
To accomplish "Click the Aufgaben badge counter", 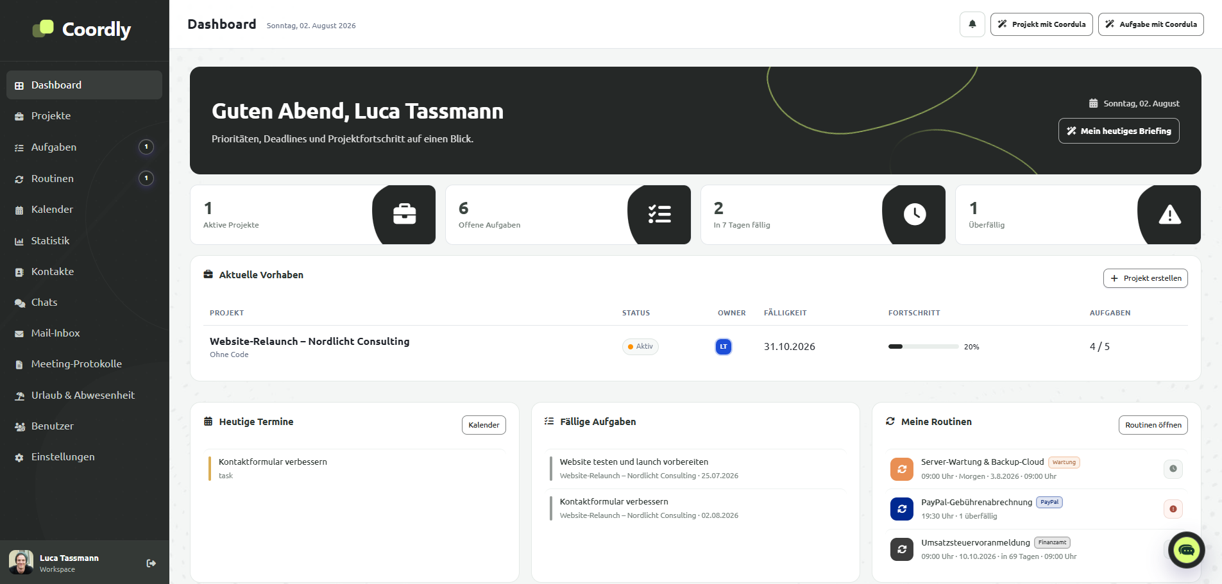I will pyautogui.click(x=146, y=147).
